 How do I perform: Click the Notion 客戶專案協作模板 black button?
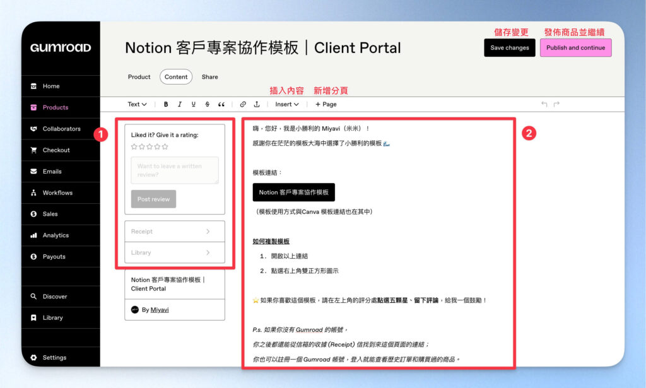tap(294, 192)
